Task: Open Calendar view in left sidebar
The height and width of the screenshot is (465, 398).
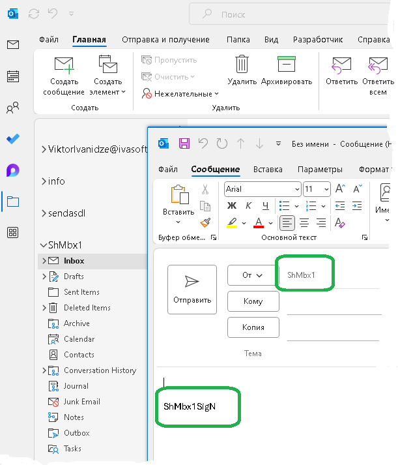Action: click(13, 76)
